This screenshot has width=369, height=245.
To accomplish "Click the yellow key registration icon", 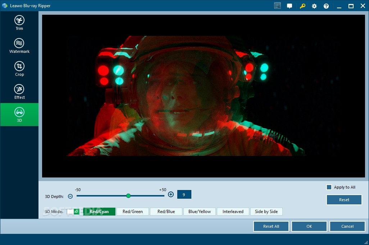I will tap(302, 6).
